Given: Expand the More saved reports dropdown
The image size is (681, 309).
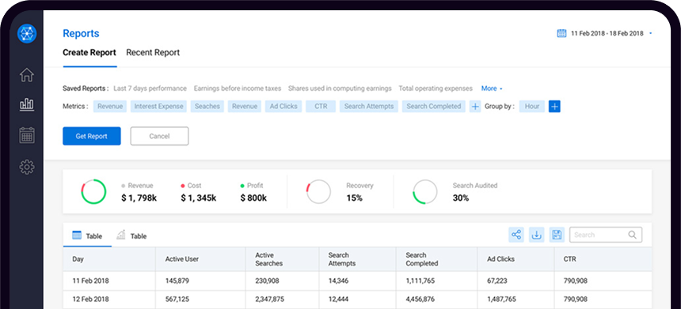Looking at the screenshot, I should [x=492, y=89].
